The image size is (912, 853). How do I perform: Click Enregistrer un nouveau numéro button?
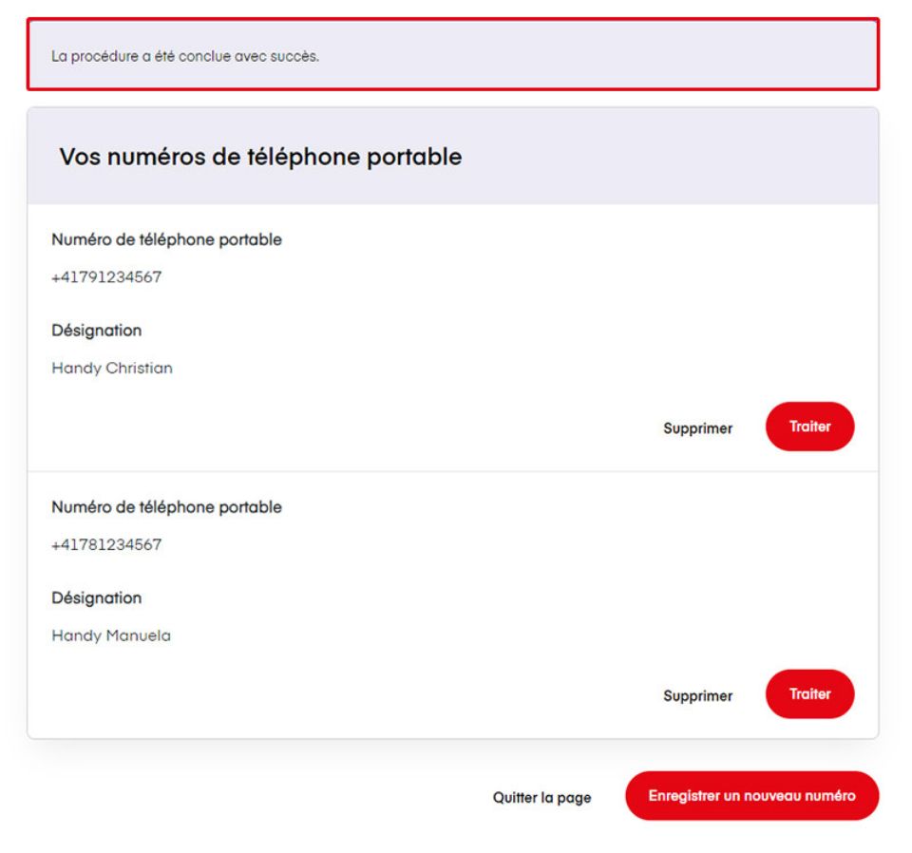751,796
